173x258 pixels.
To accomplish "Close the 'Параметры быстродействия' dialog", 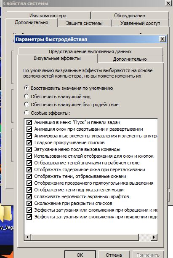I will 162,39.
